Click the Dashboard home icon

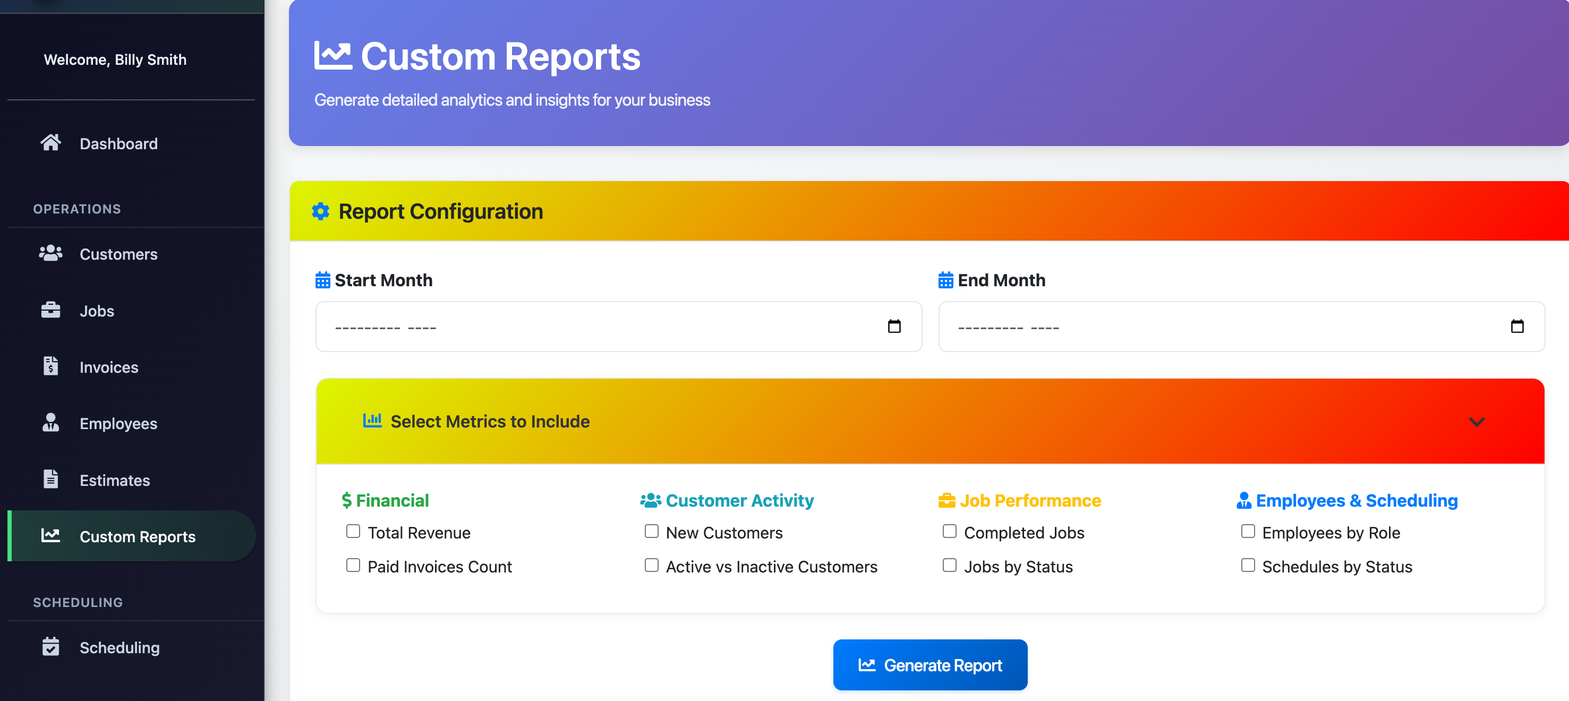click(51, 142)
